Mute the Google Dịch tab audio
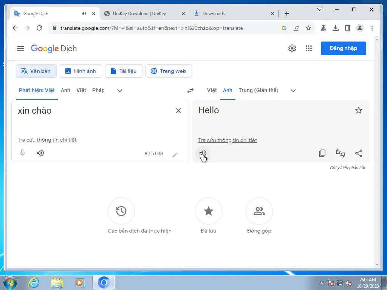The image size is (387, 290). (x=84, y=14)
